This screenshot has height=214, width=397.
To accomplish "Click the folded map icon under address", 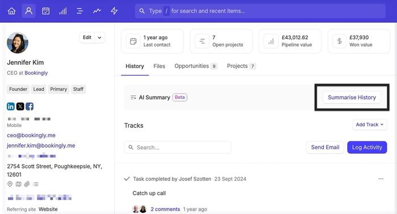I will coord(19,184).
